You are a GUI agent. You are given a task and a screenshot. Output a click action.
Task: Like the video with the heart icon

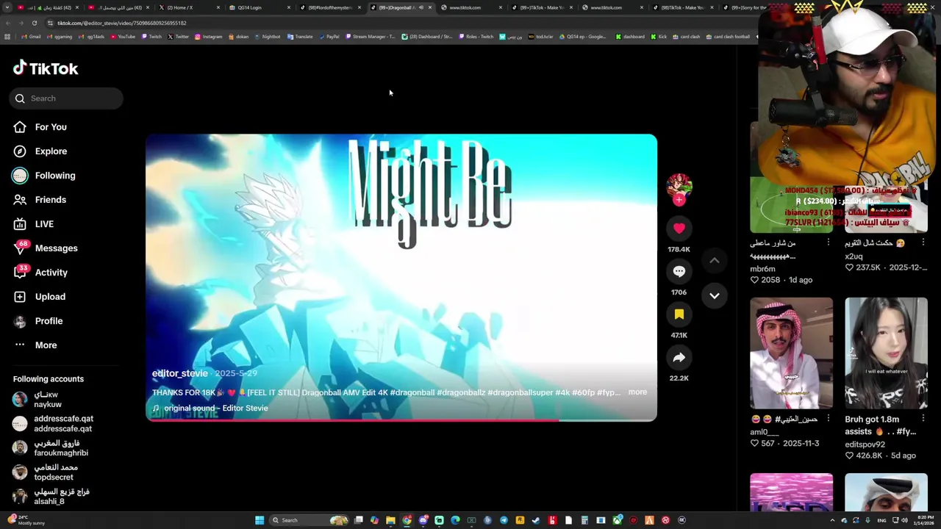point(679,228)
